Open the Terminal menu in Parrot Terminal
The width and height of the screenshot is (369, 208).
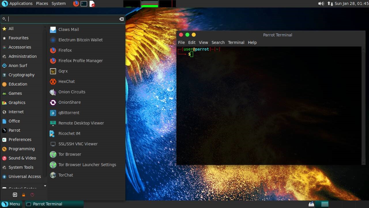(236, 42)
